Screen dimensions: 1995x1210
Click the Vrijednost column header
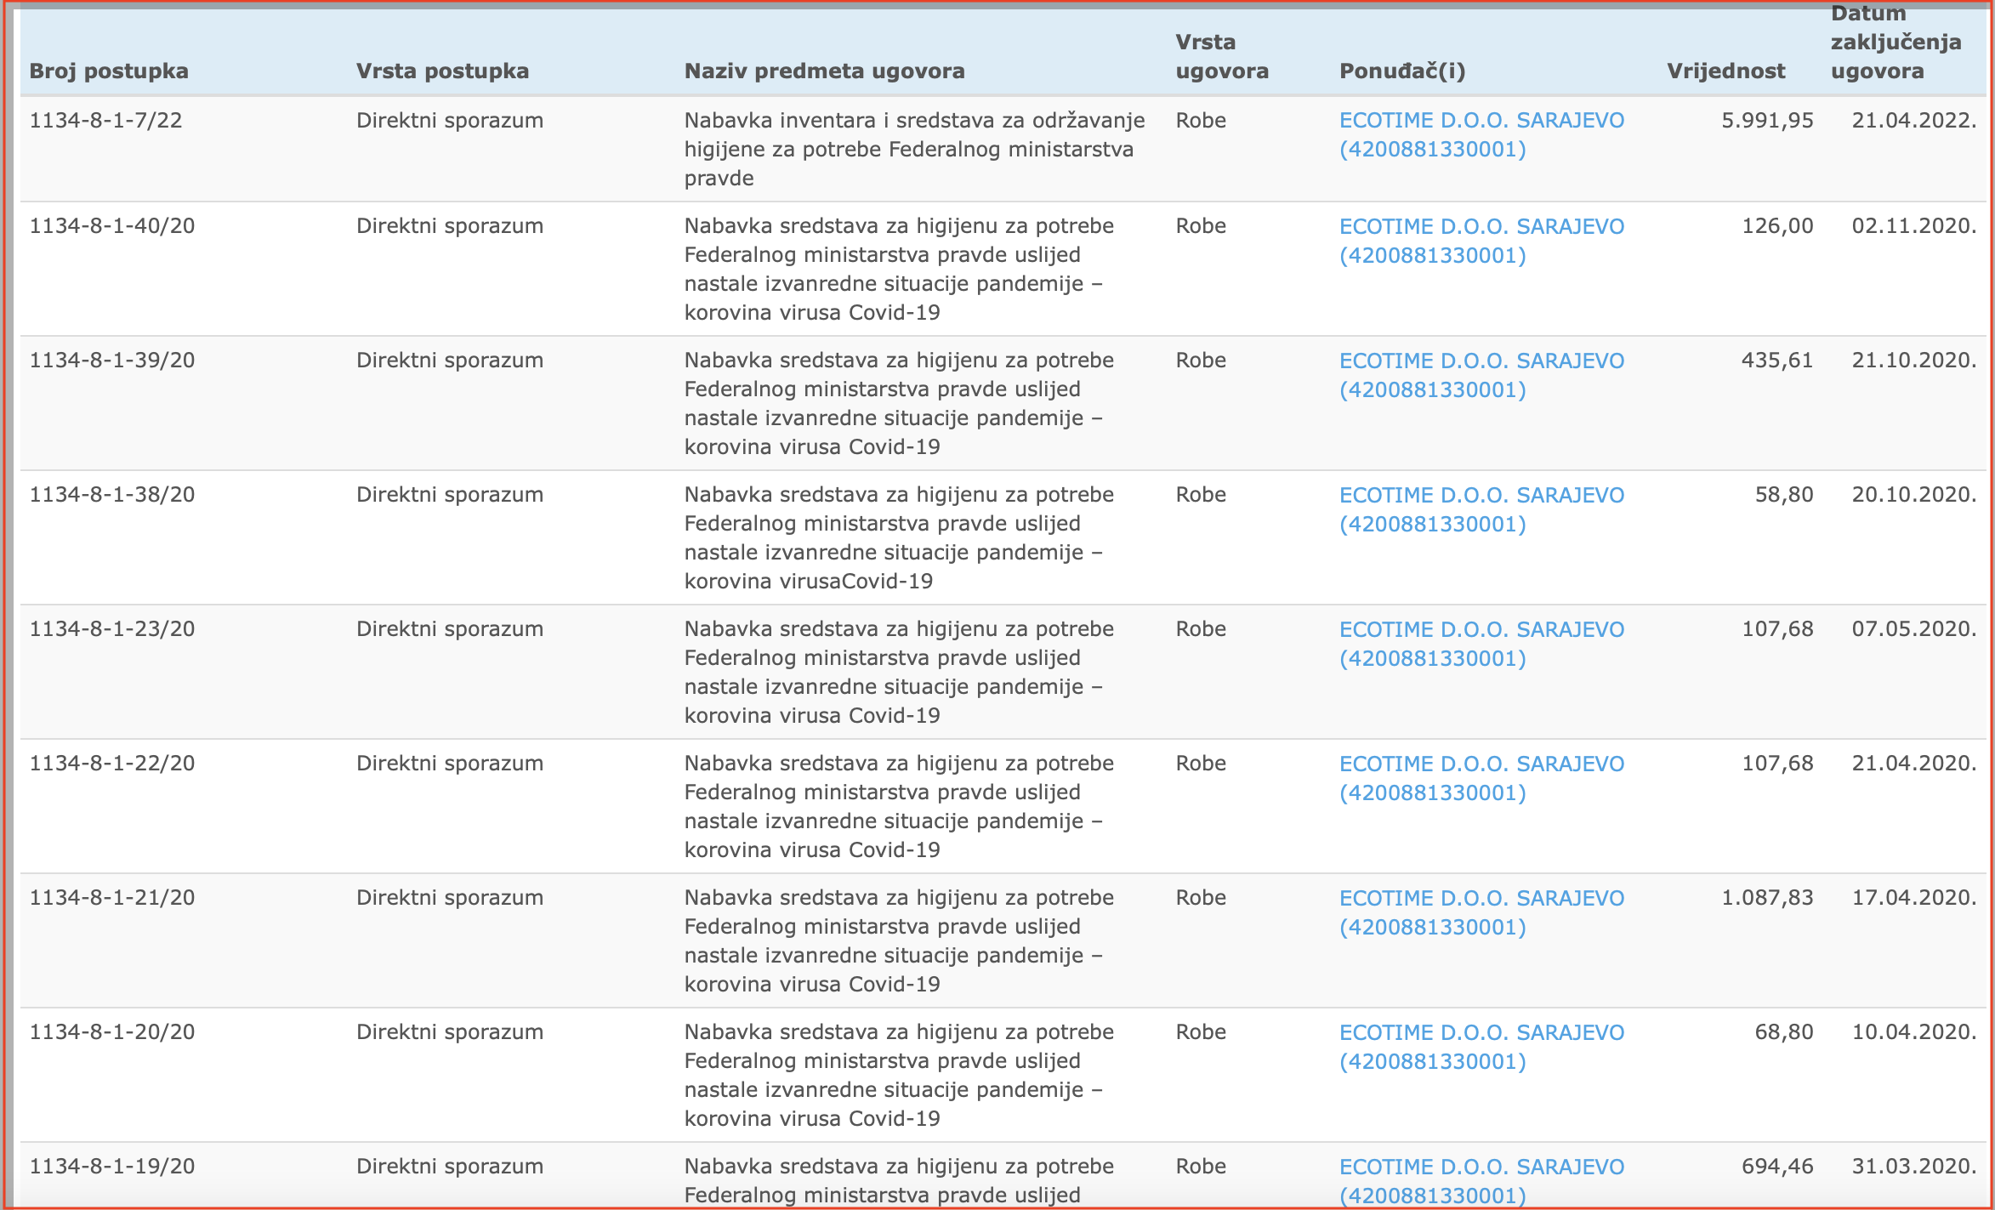click(x=1725, y=71)
